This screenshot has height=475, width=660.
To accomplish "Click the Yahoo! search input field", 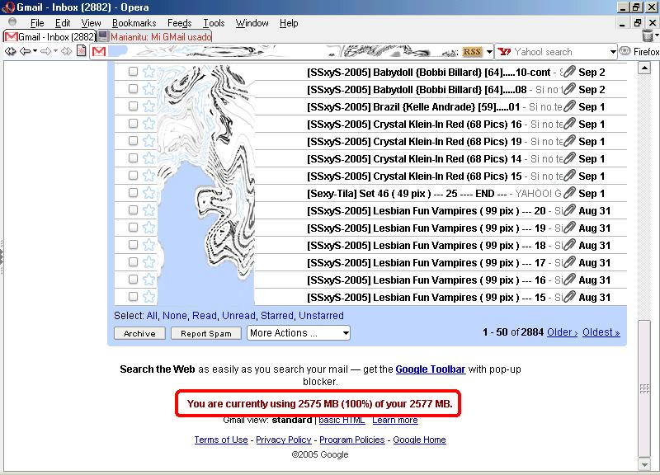I will tap(560, 52).
